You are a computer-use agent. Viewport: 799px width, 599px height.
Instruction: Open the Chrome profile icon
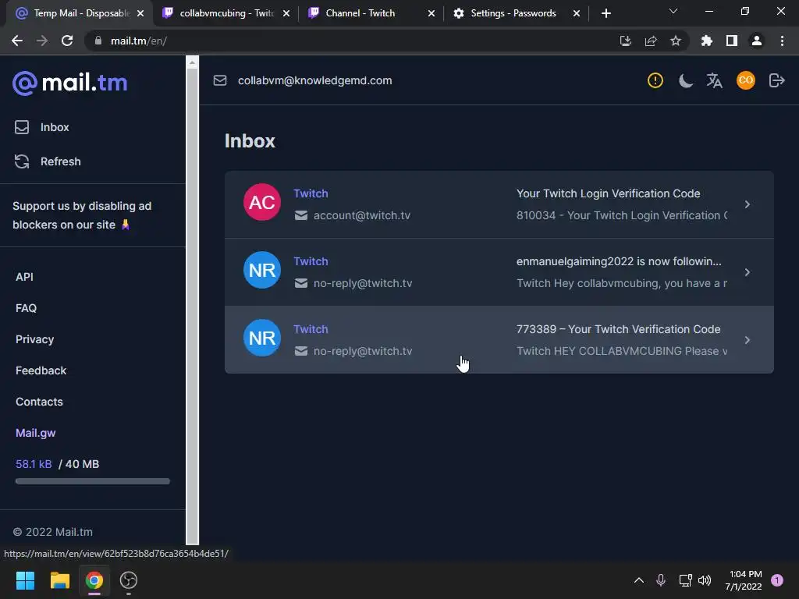click(757, 41)
